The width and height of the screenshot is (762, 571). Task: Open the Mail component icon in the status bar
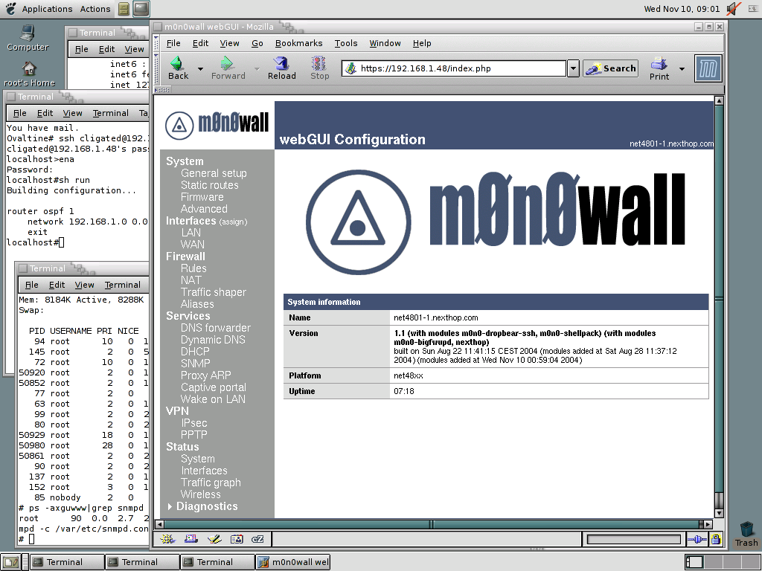191,539
